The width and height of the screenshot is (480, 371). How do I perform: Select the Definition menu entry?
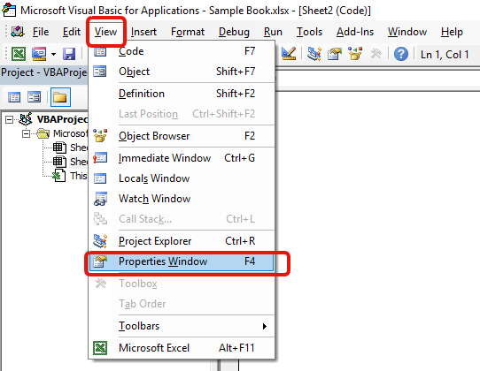tap(182, 94)
